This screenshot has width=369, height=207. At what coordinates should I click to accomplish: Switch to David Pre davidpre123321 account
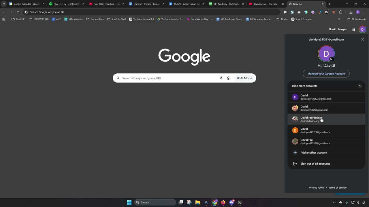click(326, 141)
